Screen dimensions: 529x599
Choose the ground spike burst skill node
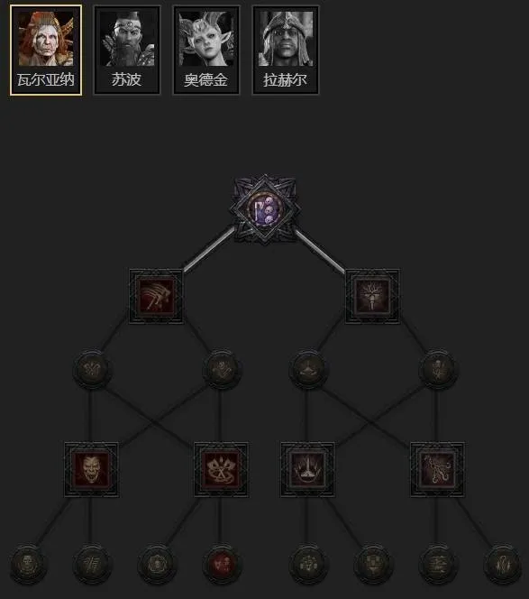[307, 469]
